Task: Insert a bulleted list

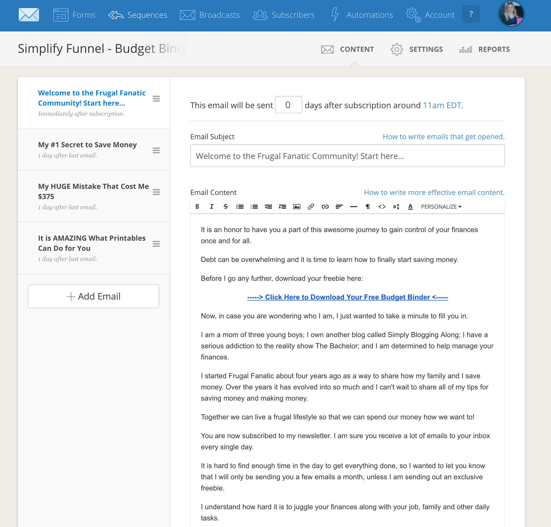Action: (x=240, y=206)
